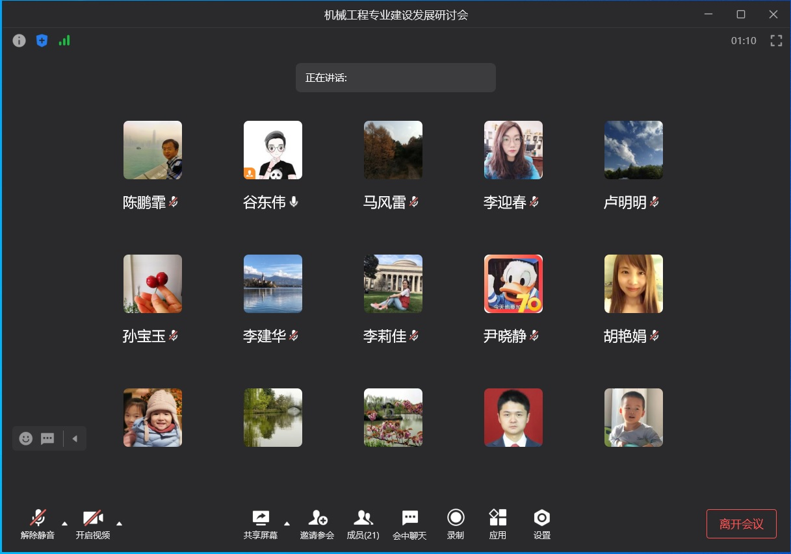Screen dimensions: 791x554
Task: Select 尹晓静's Donald Duck avatar
Action: click(513, 284)
